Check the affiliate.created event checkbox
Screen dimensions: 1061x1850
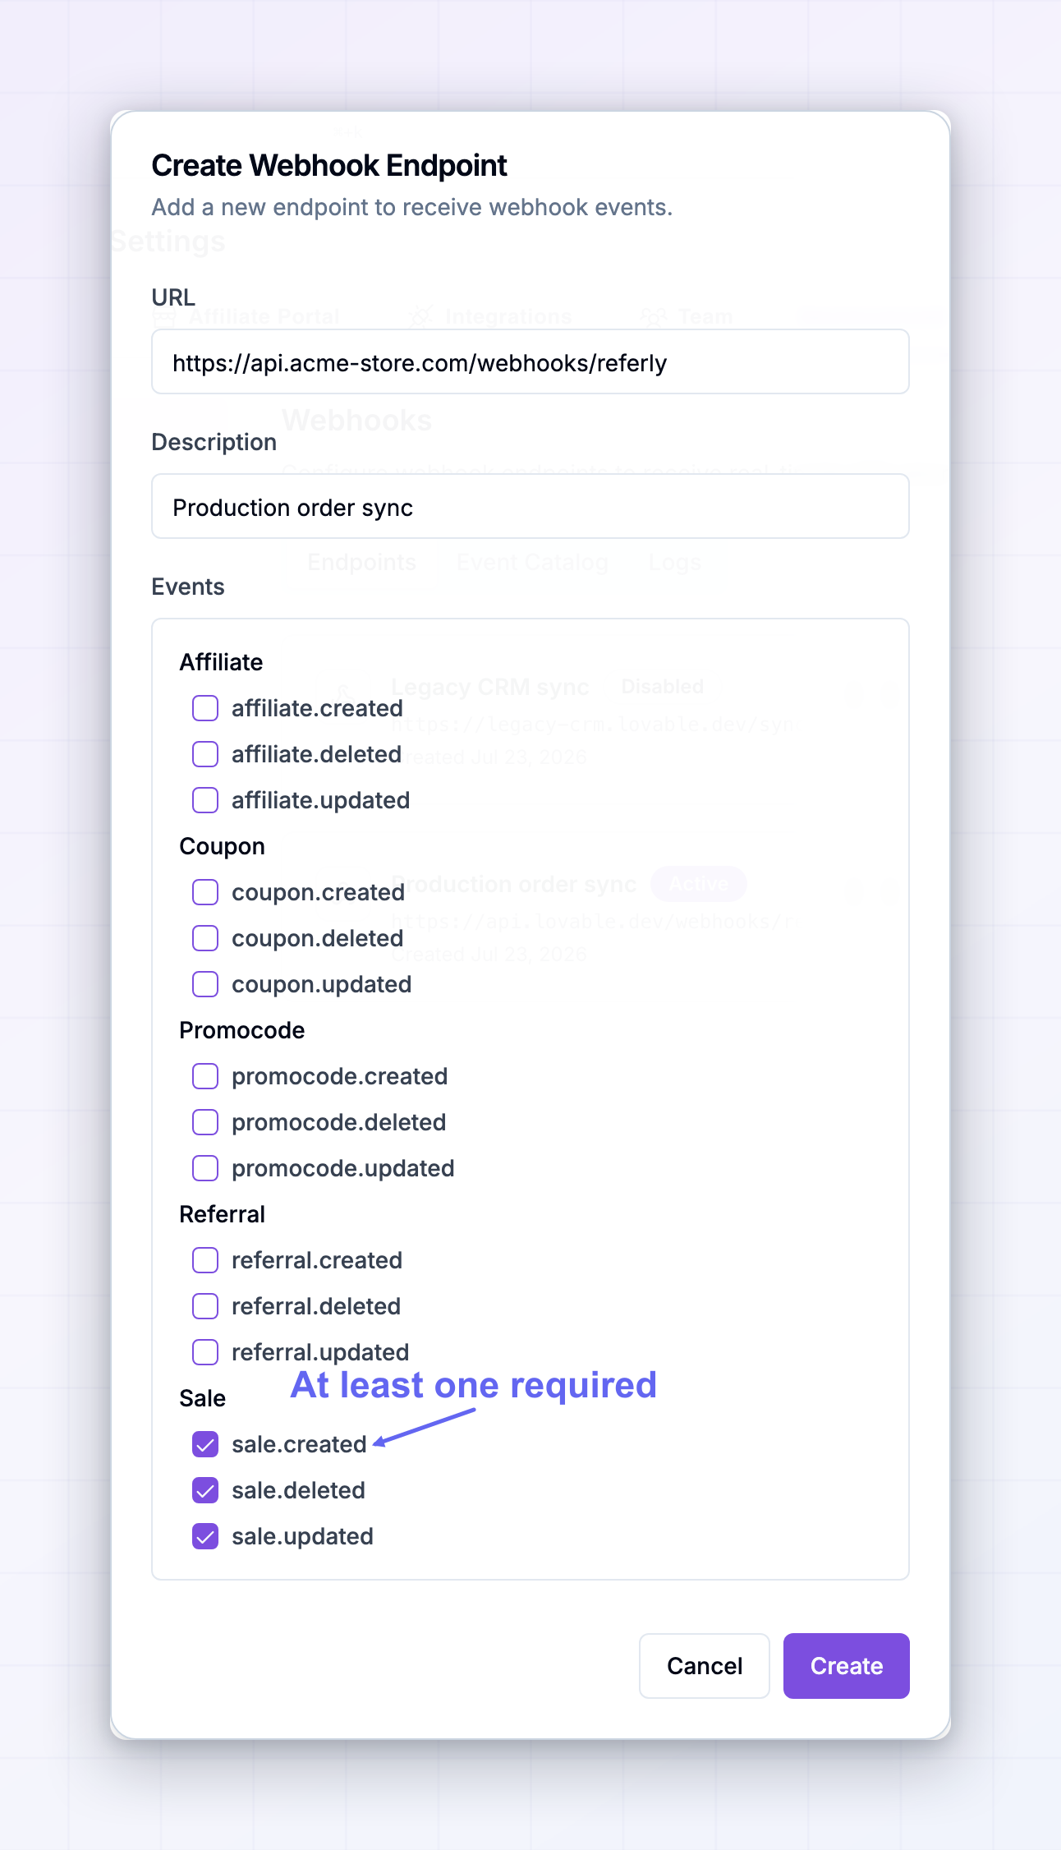click(x=205, y=708)
